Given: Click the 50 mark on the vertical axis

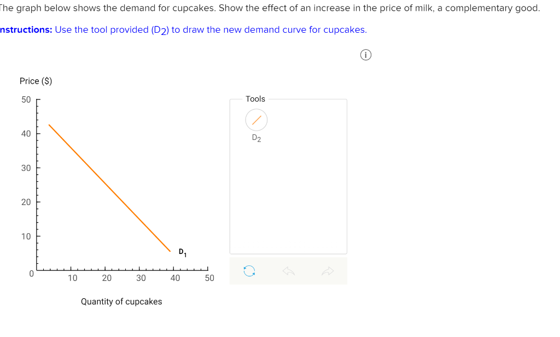Looking at the screenshot, I should tap(26, 99).
